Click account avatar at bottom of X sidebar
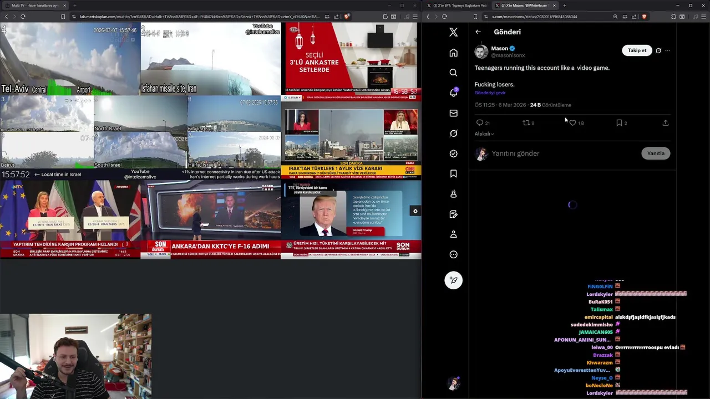This screenshot has width=710, height=399. (454, 383)
